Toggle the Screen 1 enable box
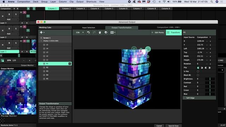 (x=41, y=38)
